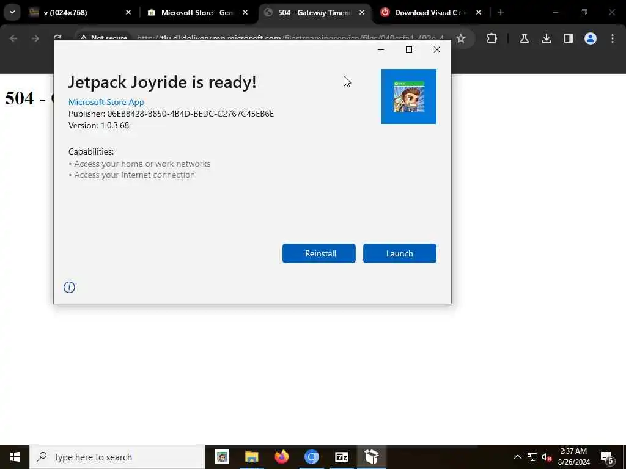
Task: Click the Version: 1.0.3.68 text
Action: 98,125
